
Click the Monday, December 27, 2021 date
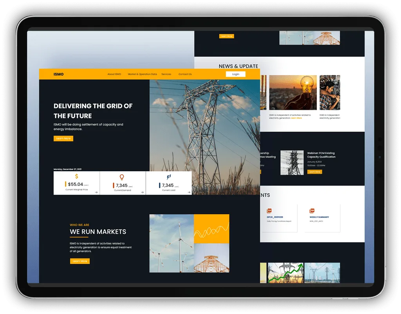[x=67, y=169]
